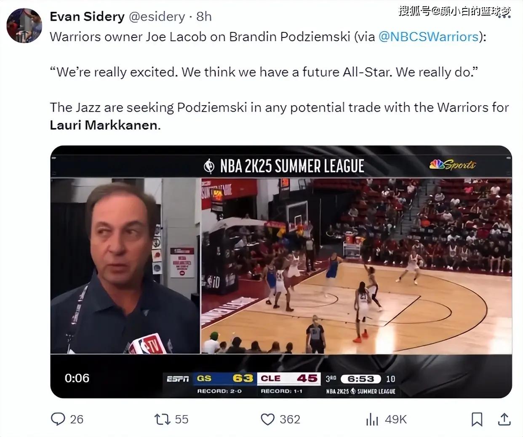The image size is (523, 437).
Task: Click the Lauri Markkanen bold text
Action: (104, 125)
